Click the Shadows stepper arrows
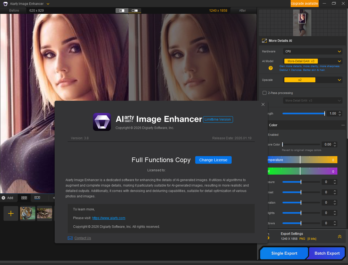 (x=335, y=223)
